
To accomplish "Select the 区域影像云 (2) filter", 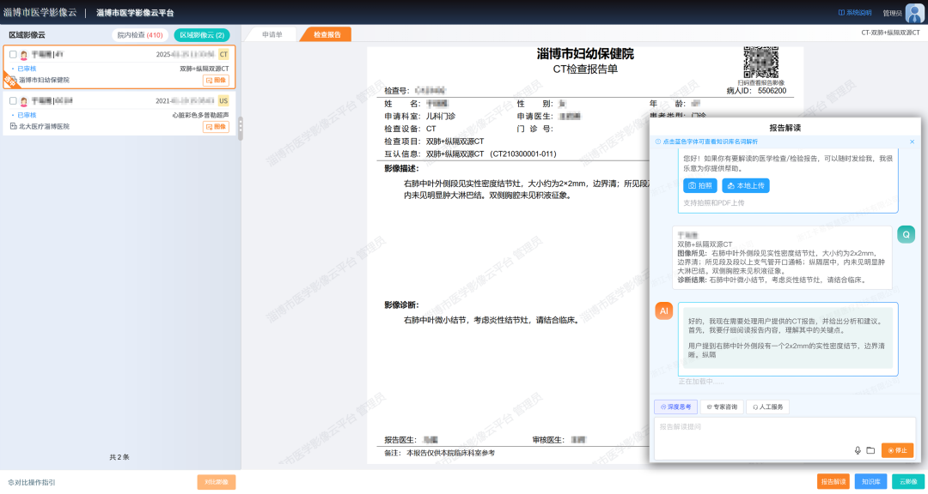I will point(202,35).
